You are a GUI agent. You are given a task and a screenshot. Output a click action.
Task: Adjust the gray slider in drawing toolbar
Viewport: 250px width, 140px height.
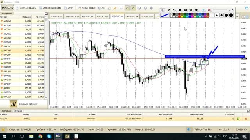click(x=220, y=10)
